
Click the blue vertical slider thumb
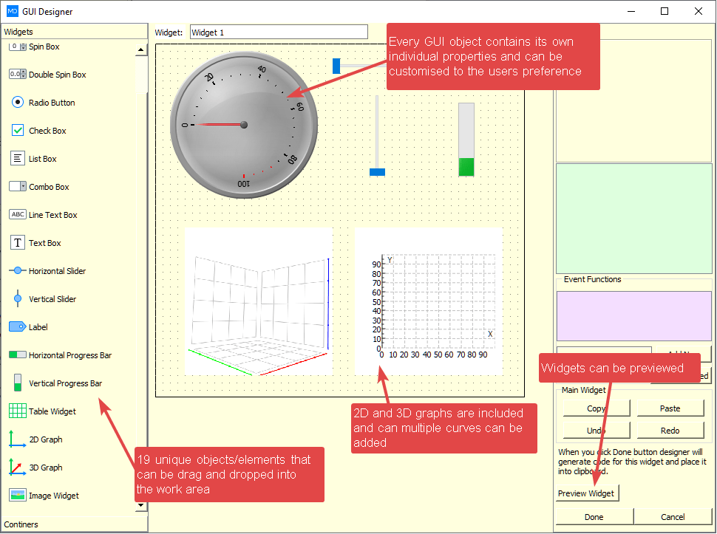[377, 171]
